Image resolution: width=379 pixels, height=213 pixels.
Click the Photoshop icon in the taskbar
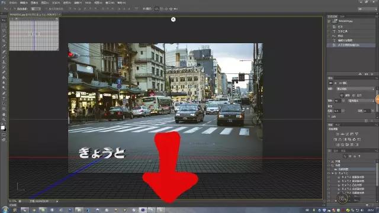coord(143,210)
